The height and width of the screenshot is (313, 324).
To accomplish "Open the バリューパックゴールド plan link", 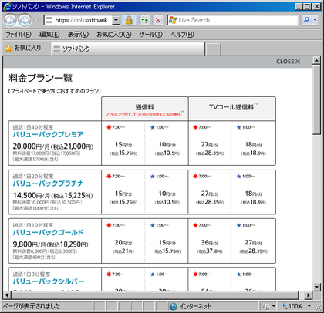I will click(x=48, y=232).
